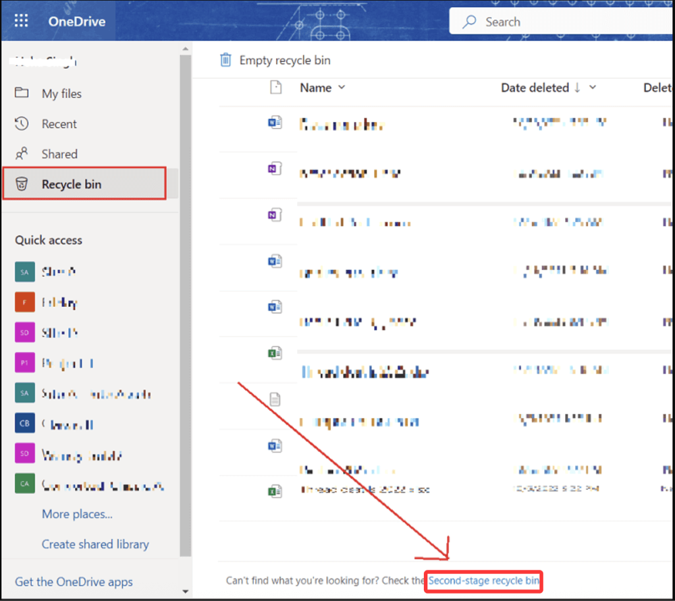The image size is (675, 601).
Task: Open the Second-stage recycle bin link
Action: click(483, 581)
